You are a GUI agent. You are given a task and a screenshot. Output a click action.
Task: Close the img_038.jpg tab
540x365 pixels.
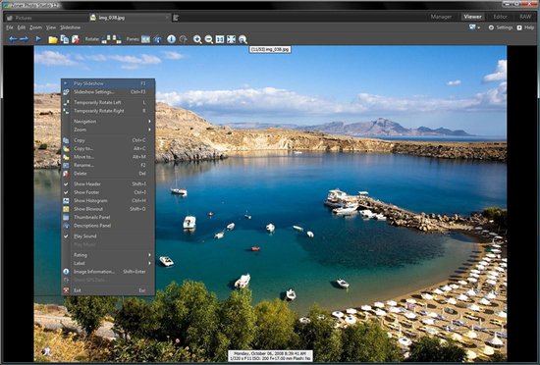click(x=167, y=18)
